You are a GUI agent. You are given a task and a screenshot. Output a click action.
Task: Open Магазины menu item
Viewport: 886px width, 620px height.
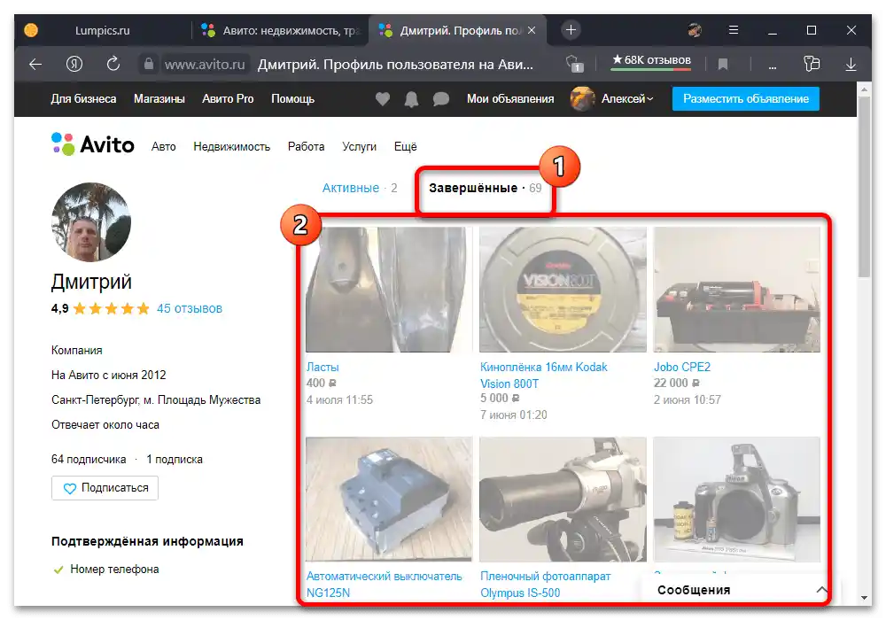tap(159, 99)
